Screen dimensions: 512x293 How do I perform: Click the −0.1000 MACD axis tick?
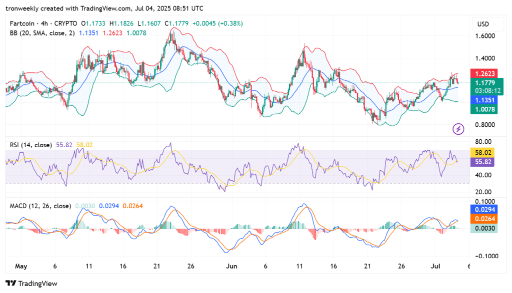point(486,256)
